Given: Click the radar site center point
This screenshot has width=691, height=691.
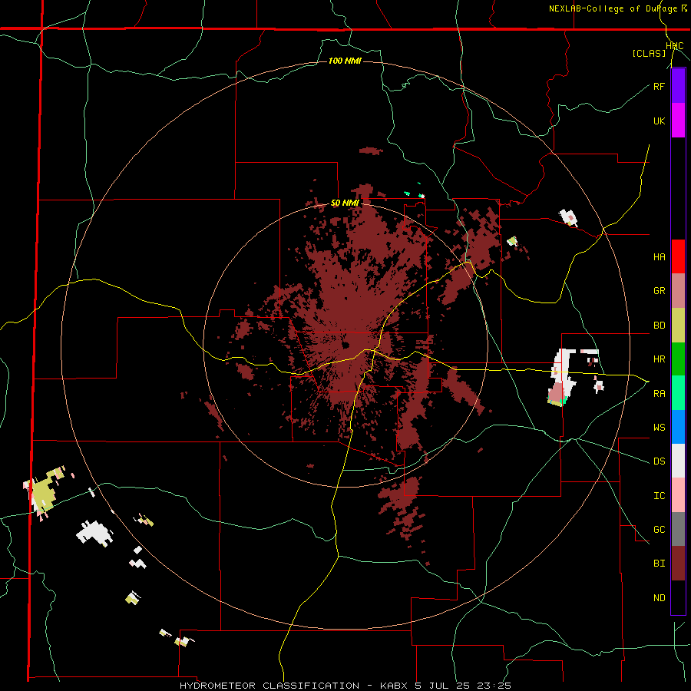Looking at the screenshot, I should tap(345, 345).
